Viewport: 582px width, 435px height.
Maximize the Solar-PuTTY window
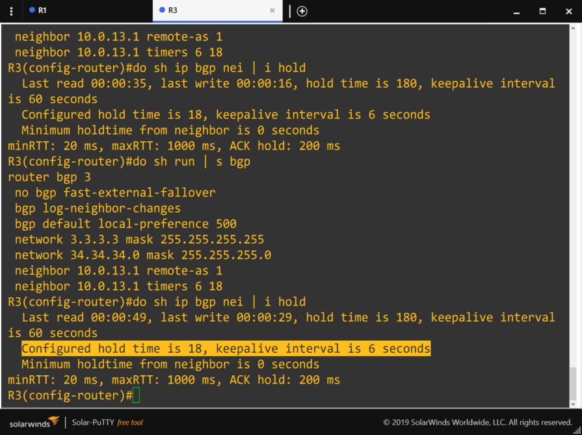(542, 11)
